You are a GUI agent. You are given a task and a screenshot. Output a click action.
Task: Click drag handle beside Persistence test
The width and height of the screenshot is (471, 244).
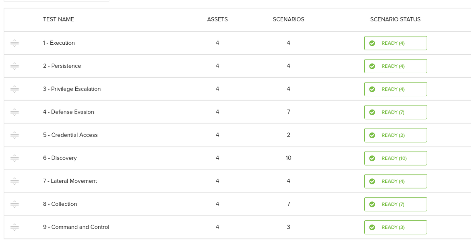pyautogui.click(x=14, y=66)
